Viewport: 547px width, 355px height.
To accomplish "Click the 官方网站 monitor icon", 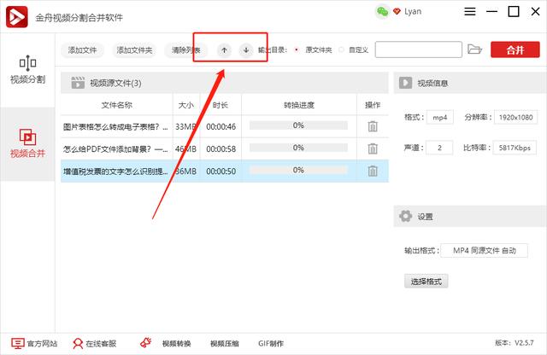I will (x=17, y=344).
